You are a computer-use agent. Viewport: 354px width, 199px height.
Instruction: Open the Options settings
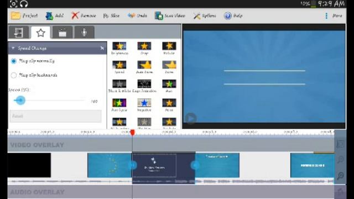(x=205, y=15)
